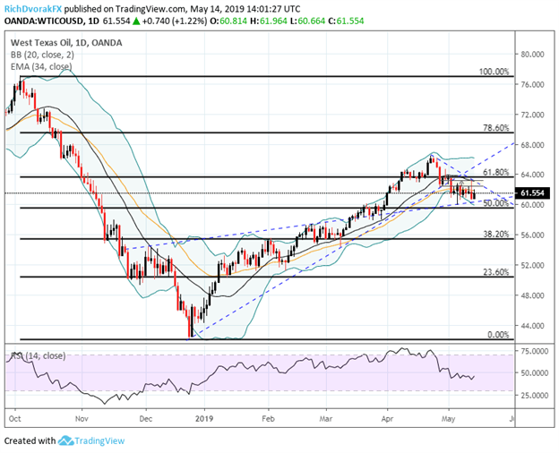Click the 78.60% Fibonacci level label
The width and height of the screenshot is (559, 453).
point(496,128)
